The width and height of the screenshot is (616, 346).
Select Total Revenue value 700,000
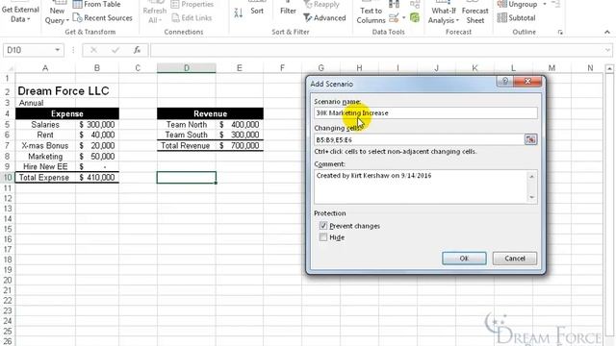tap(240, 146)
